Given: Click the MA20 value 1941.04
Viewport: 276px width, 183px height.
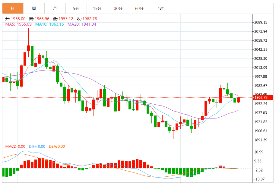Looking at the screenshot, I should 89,24.
